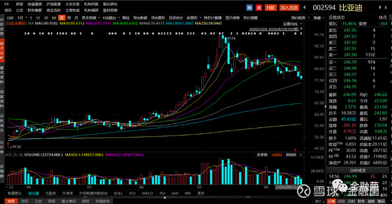Image resolution: width=392 pixels, height=204 pixels.
Task: Go to next stock arrow
Action: tap(380, 7)
